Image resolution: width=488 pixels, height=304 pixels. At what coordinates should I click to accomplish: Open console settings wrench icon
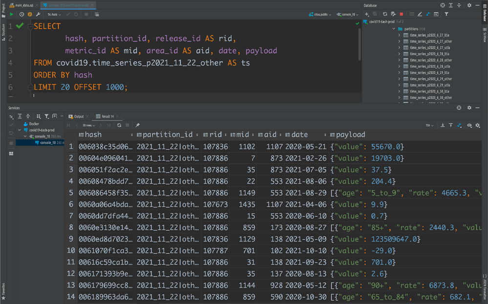coord(38,14)
